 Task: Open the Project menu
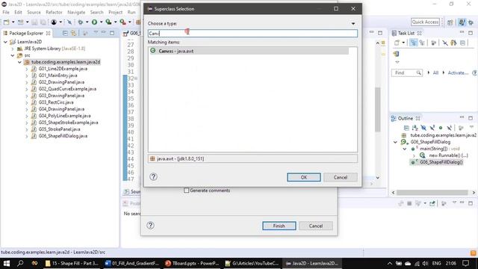(116, 12)
